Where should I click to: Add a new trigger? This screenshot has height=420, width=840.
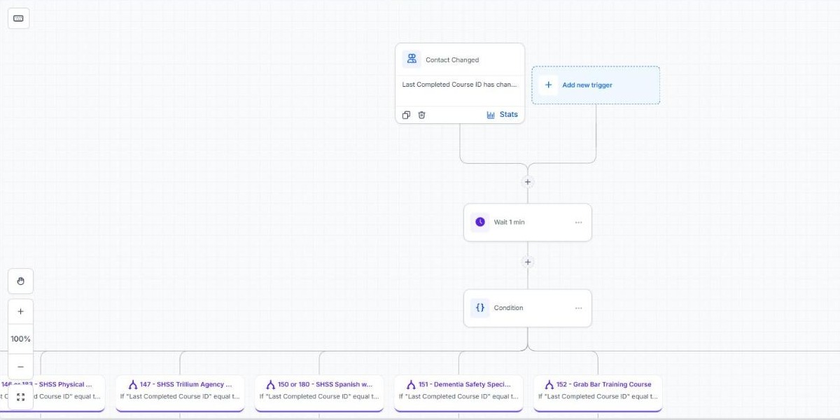pos(596,85)
